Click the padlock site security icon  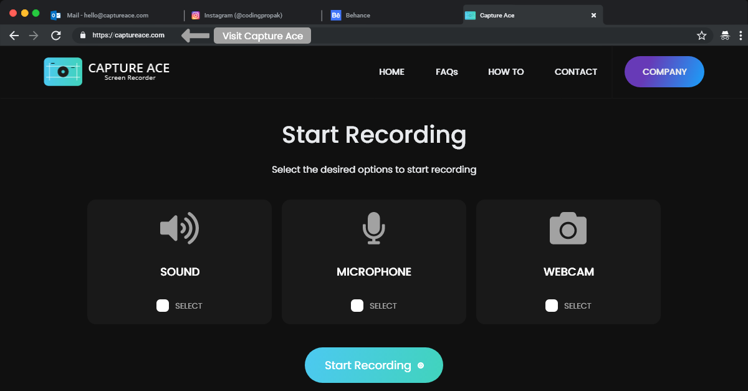click(x=82, y=36)
